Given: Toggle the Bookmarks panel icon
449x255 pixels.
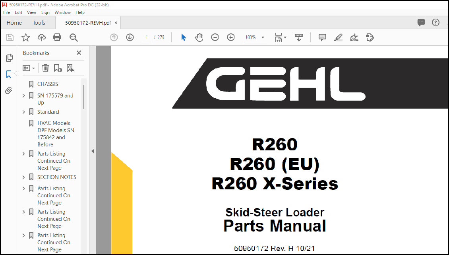Looking at the screenshot, I should (x=9, y=74).
